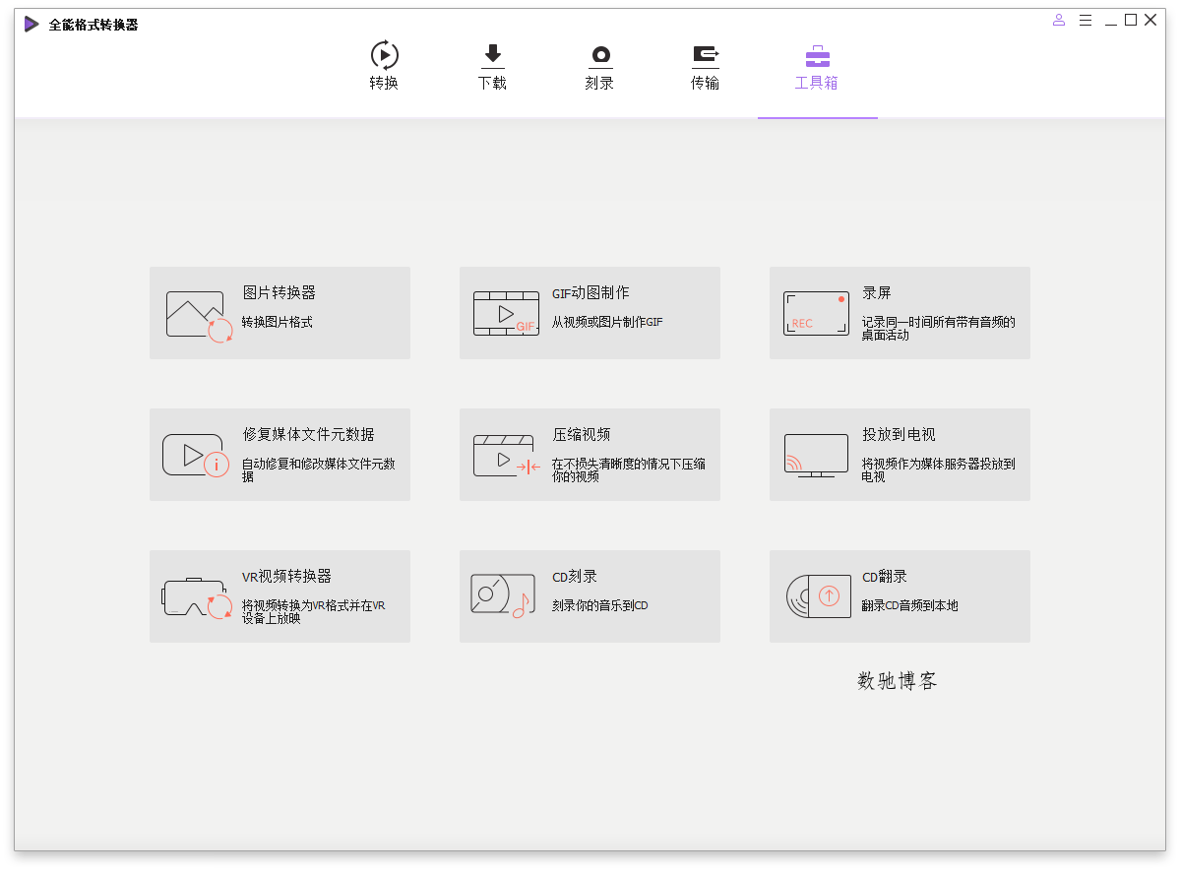Open 压缩视频 tool title
This screenshot has width=1180, height=874.
581,434
